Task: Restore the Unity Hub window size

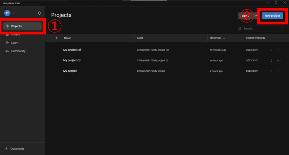Action: click(x=276, y=3)
